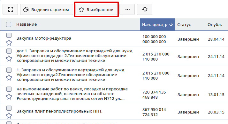The image size is (228, 124).
Task: Click publication date '13.01.15'
Action: click(x=216, y=95)
